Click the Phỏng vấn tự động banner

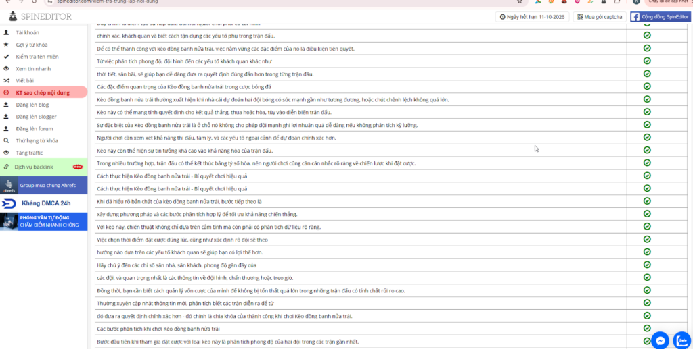43,221
